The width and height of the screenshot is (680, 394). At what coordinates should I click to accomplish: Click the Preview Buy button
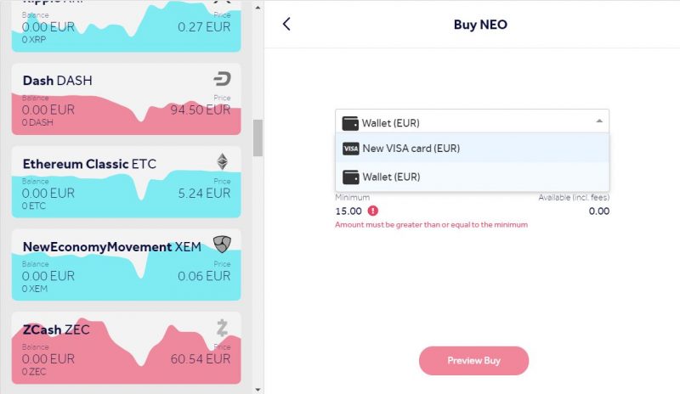(x=473, y=361)
